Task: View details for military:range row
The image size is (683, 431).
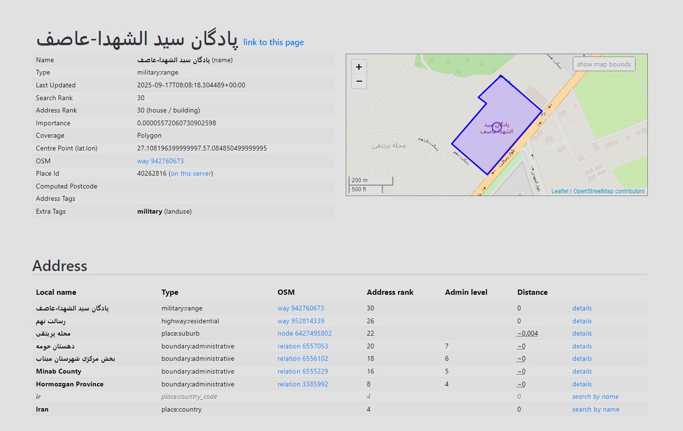Action: [582, 308]
